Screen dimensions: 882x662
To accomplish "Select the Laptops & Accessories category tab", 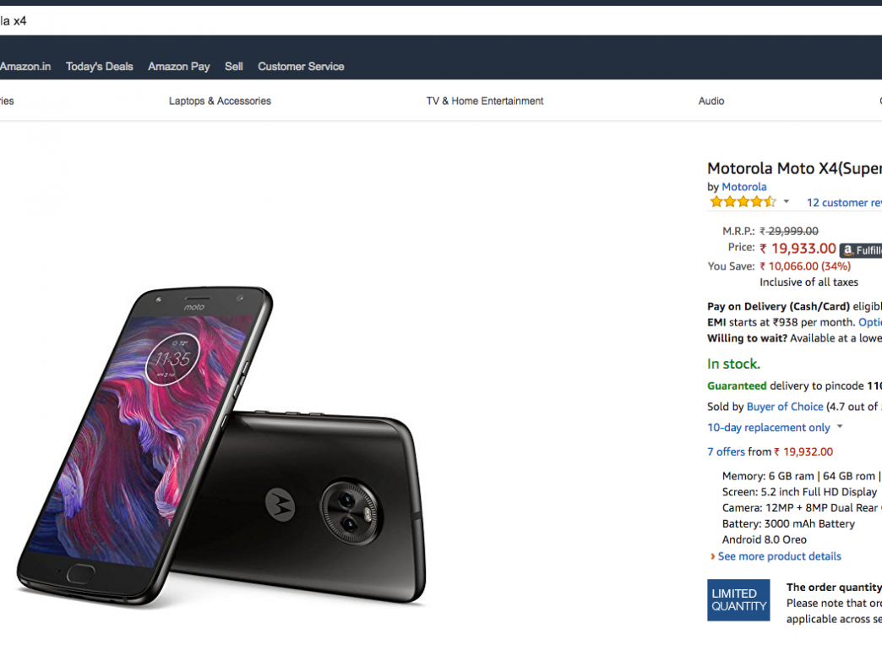I will point(220,101).
